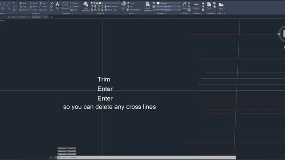The image size is (285, 160).
Task: Click the object color white swatch
Action: [x=158, y=3]
